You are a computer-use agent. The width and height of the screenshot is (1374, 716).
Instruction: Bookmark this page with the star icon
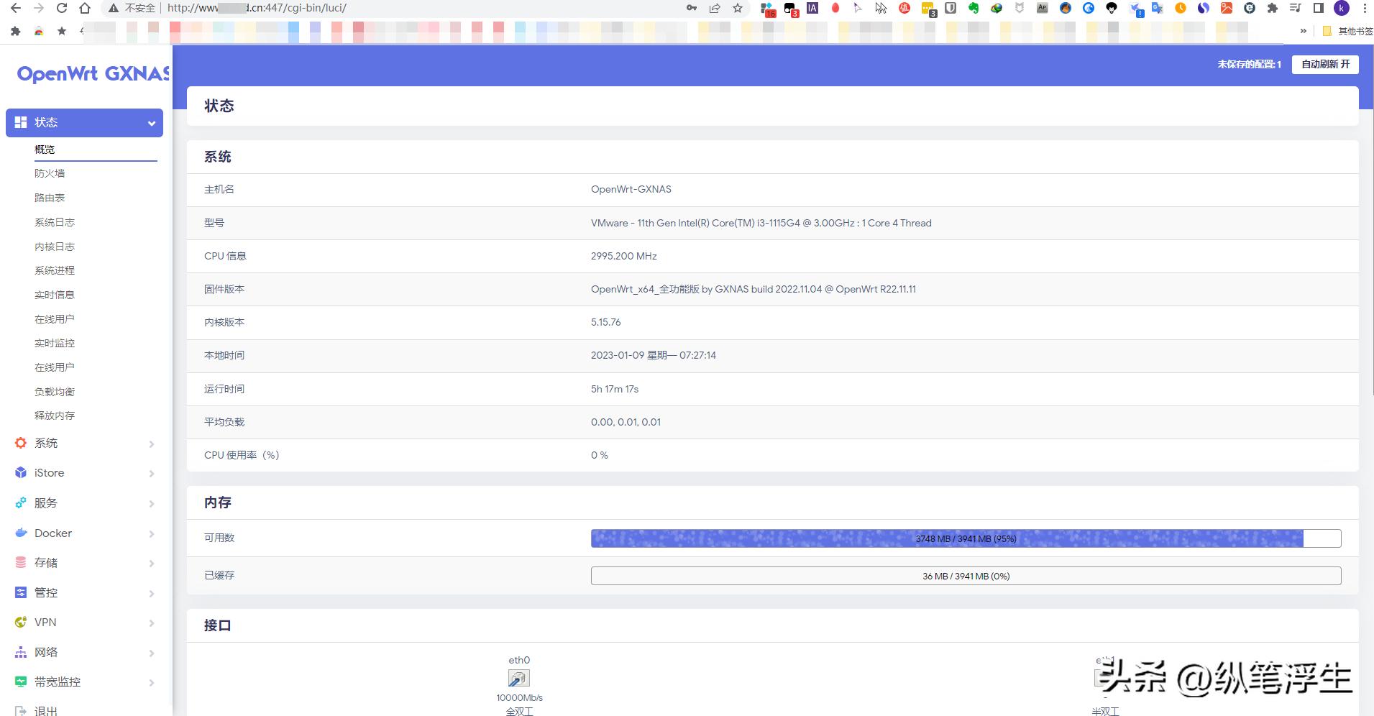(x=738, y=8)
